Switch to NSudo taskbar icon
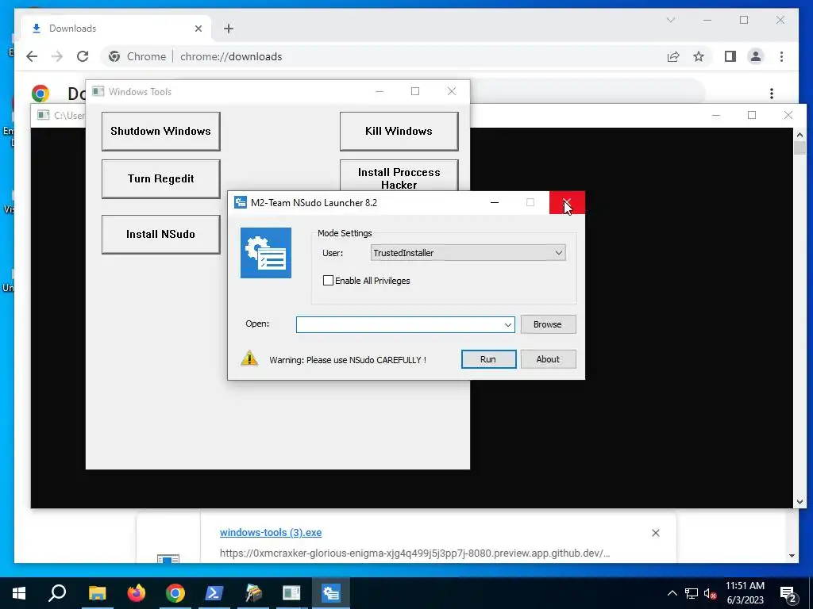Viewport: 813px width, 609px height. click(x=331, y=593)
